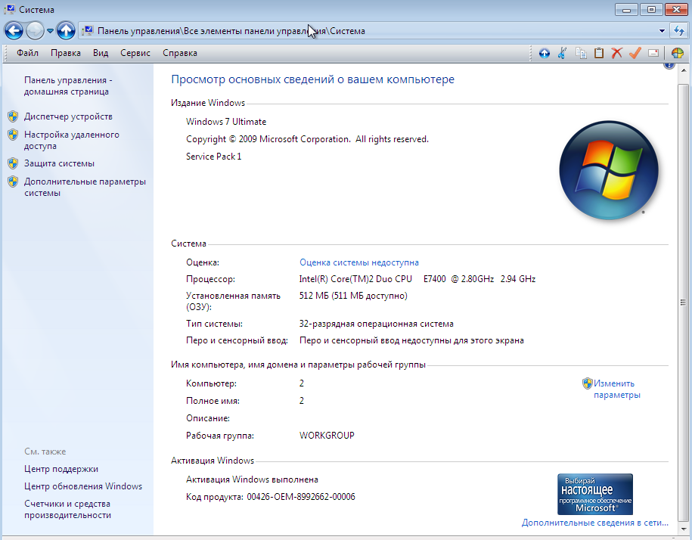
Task: Go back with the blue back arrow
Action: point(14,30)
